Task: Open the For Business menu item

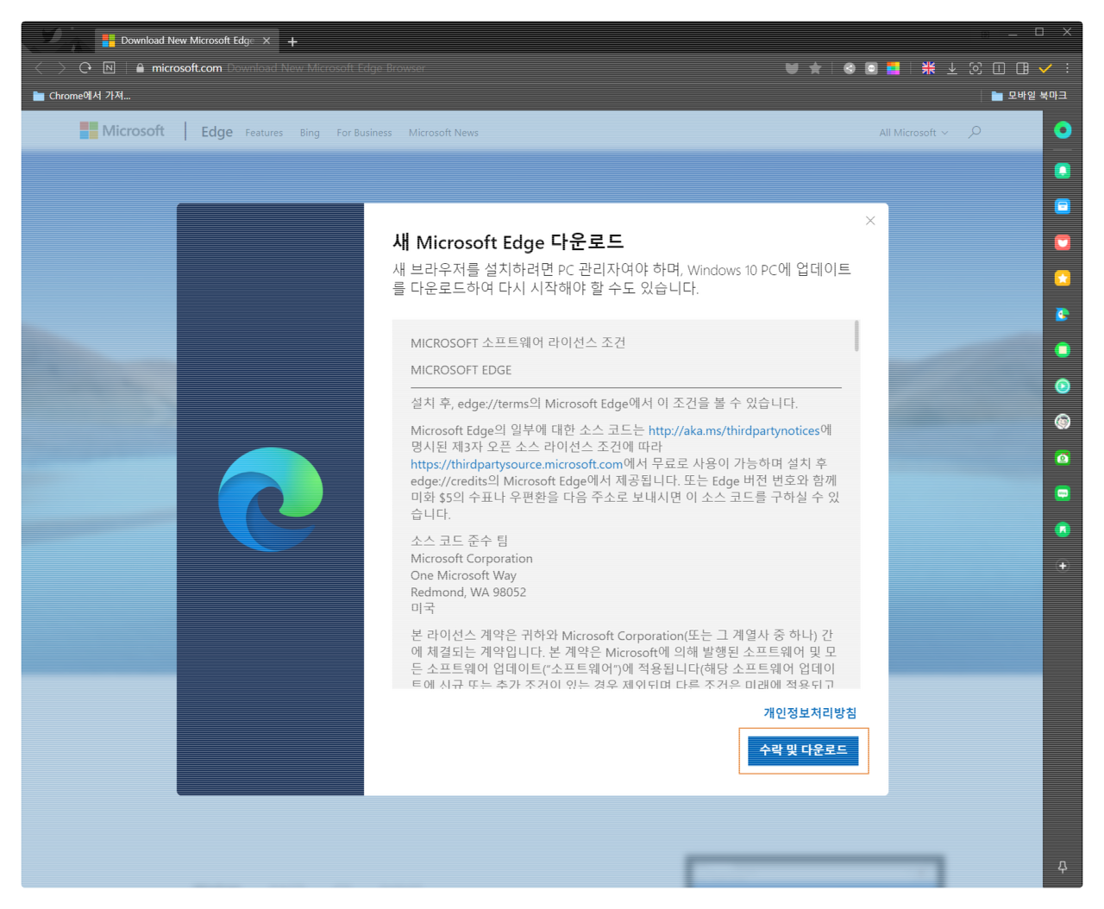Action: (x=364, y=133)
